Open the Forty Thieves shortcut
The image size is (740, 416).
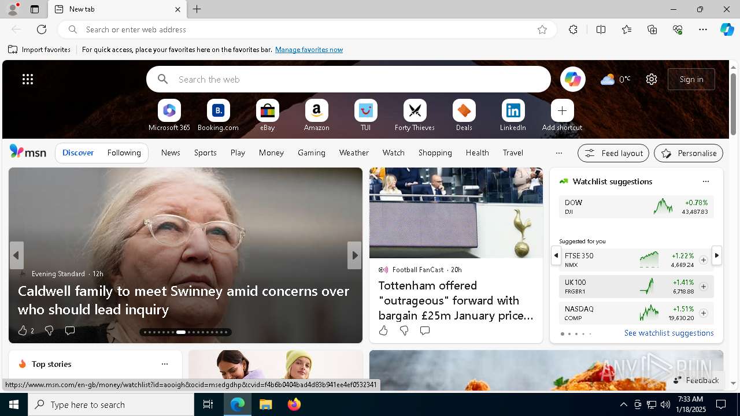(x=415, y=116)
